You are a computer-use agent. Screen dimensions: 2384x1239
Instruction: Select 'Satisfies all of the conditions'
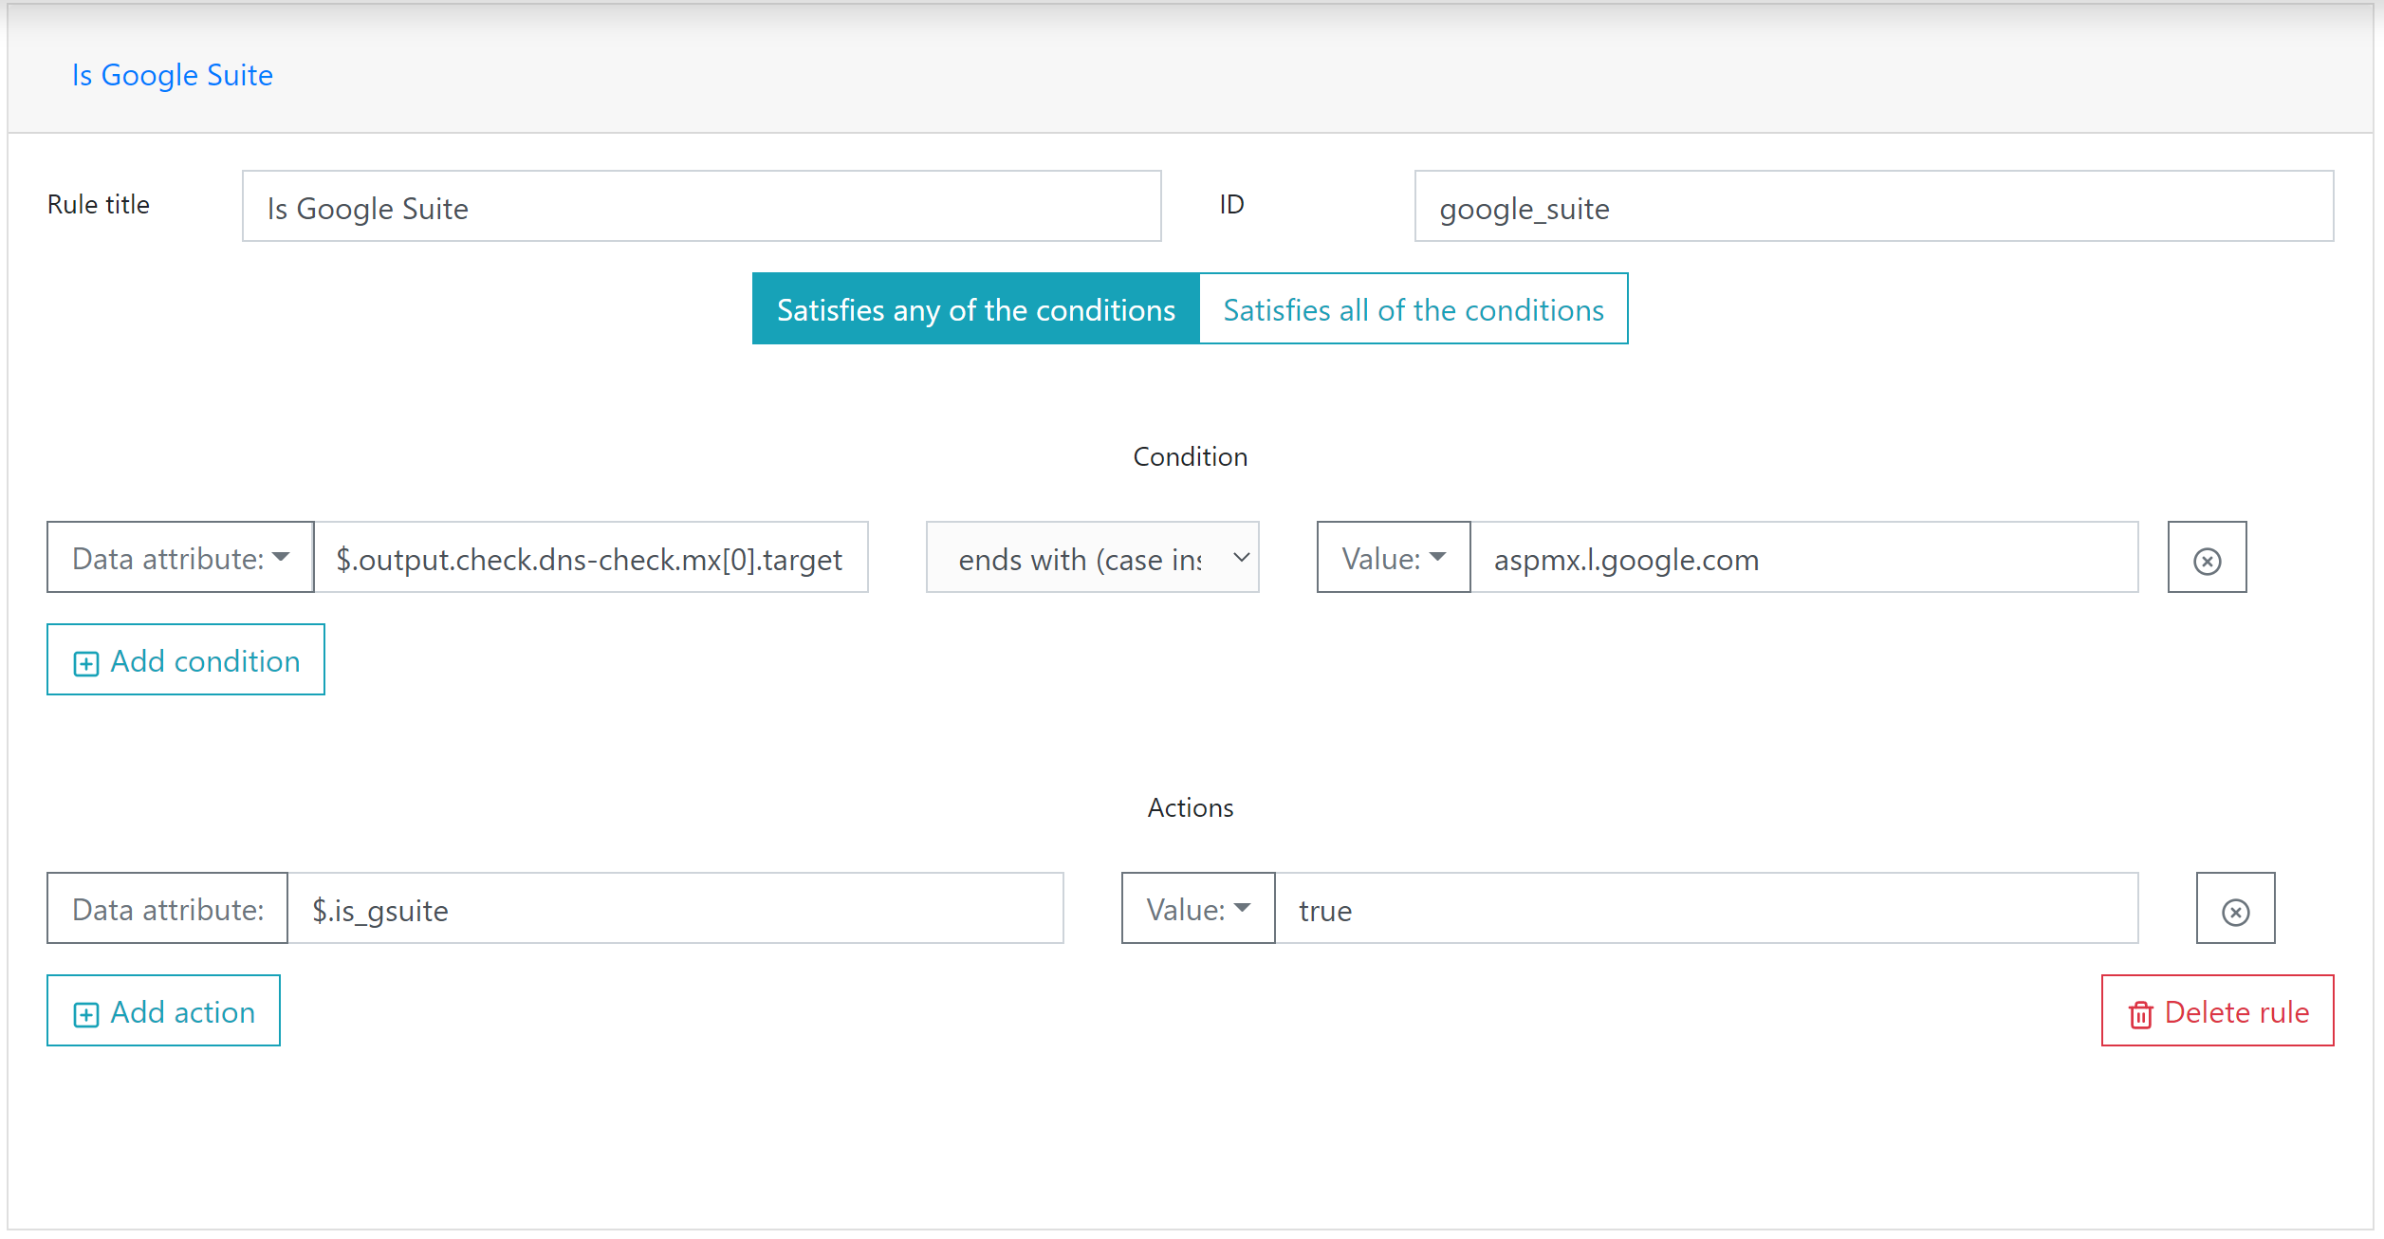(1414, 308)
